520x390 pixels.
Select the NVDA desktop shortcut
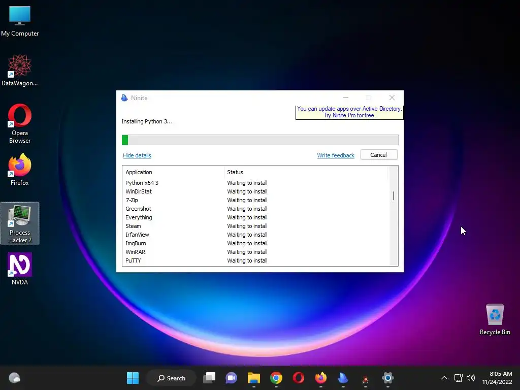pyautogui.click(x=20, y=269)
